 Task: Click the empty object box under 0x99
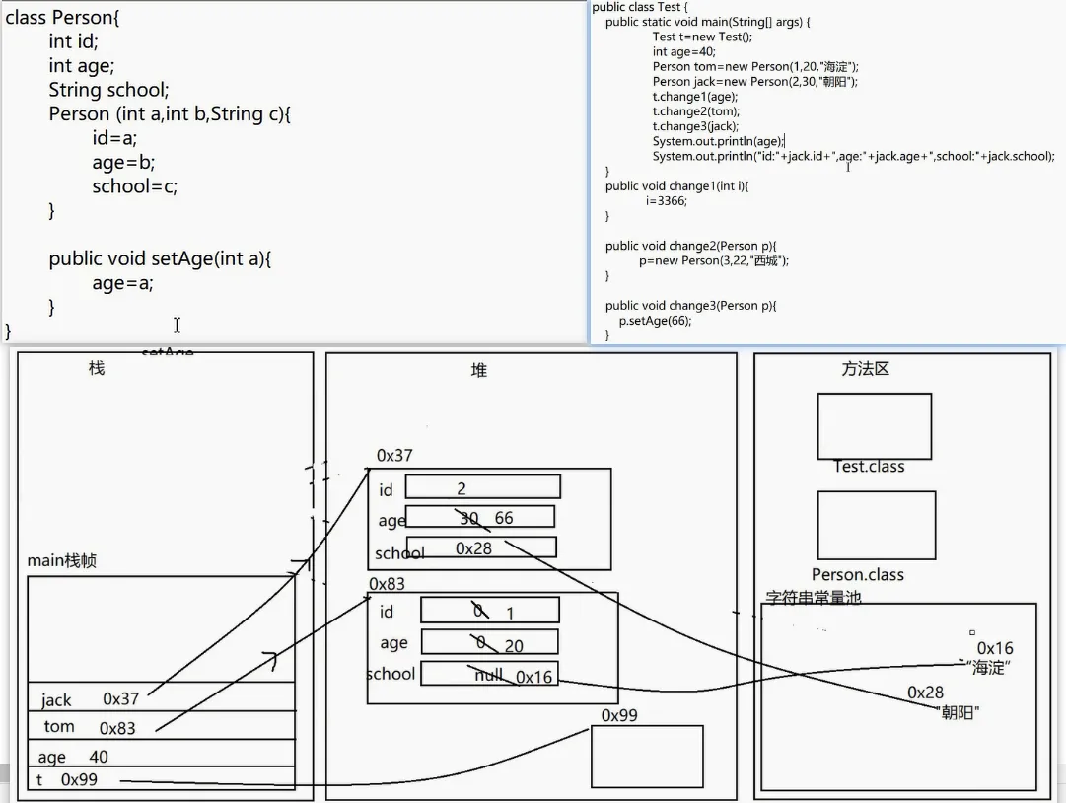647,757
